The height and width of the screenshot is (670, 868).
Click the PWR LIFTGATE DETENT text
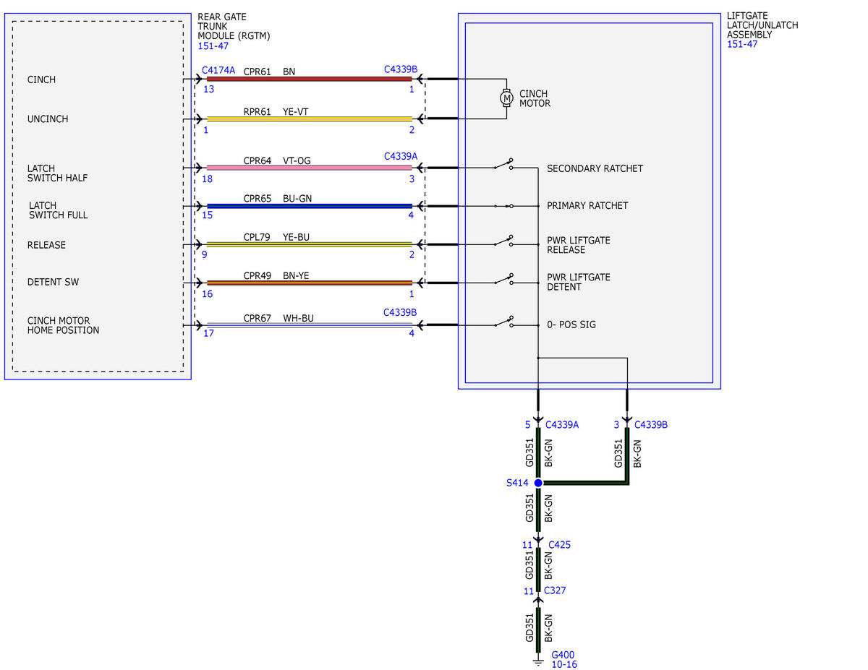(578, 282)
